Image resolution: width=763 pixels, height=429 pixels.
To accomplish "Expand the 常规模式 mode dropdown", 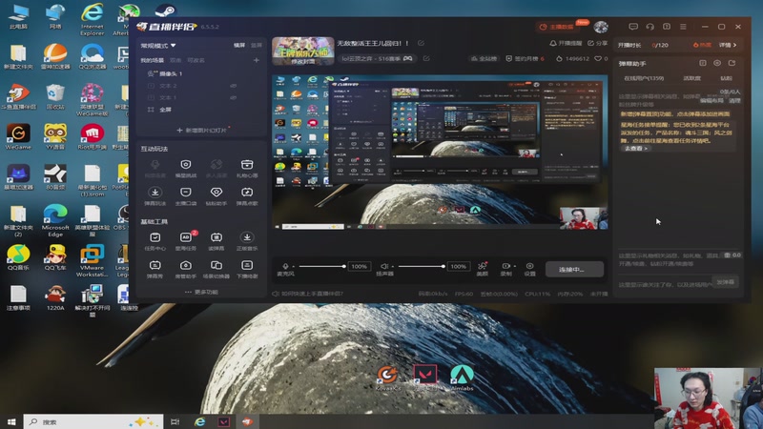I will [x=158, y=46].
